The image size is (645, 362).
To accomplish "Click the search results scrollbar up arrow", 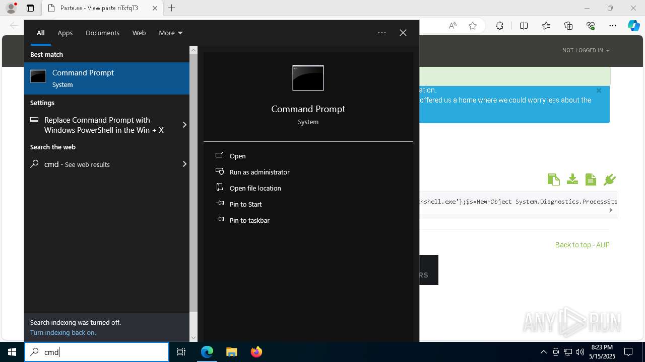I will click(x=193, y=50).
